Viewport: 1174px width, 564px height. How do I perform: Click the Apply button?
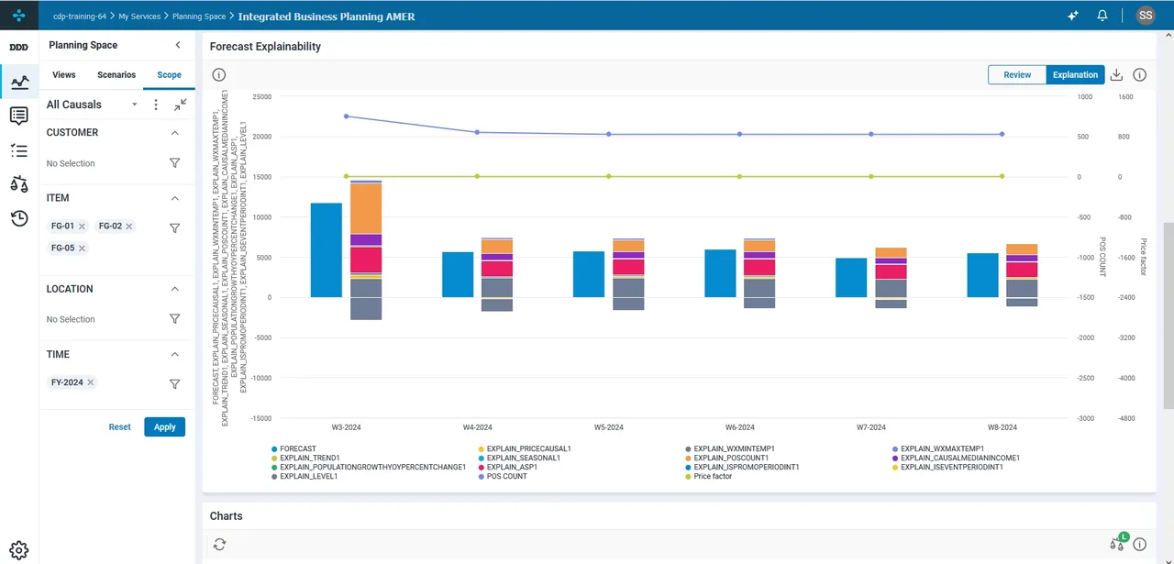pyautogui.click(x=165, y=427)
